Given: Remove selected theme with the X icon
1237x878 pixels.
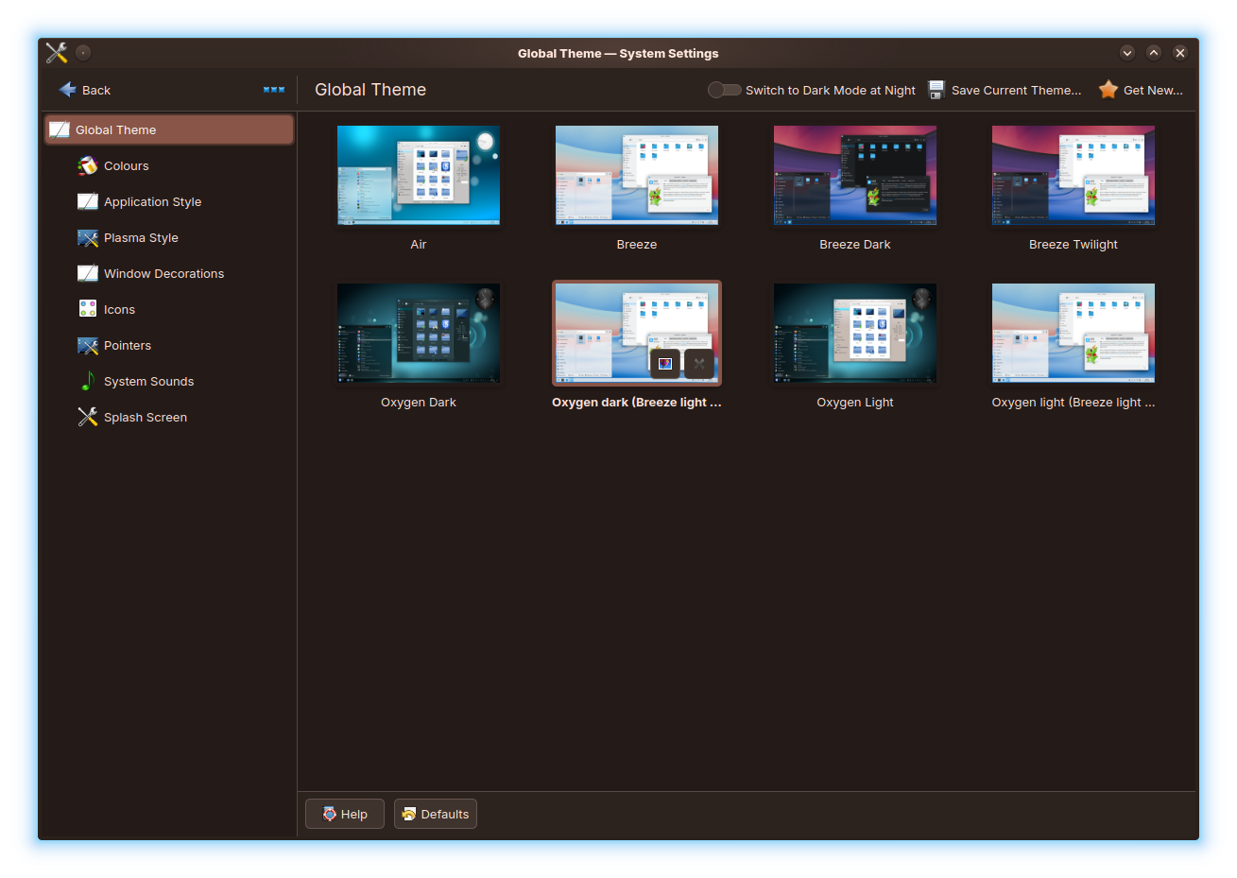Looking at the screenshot, I should click(699, 364).
